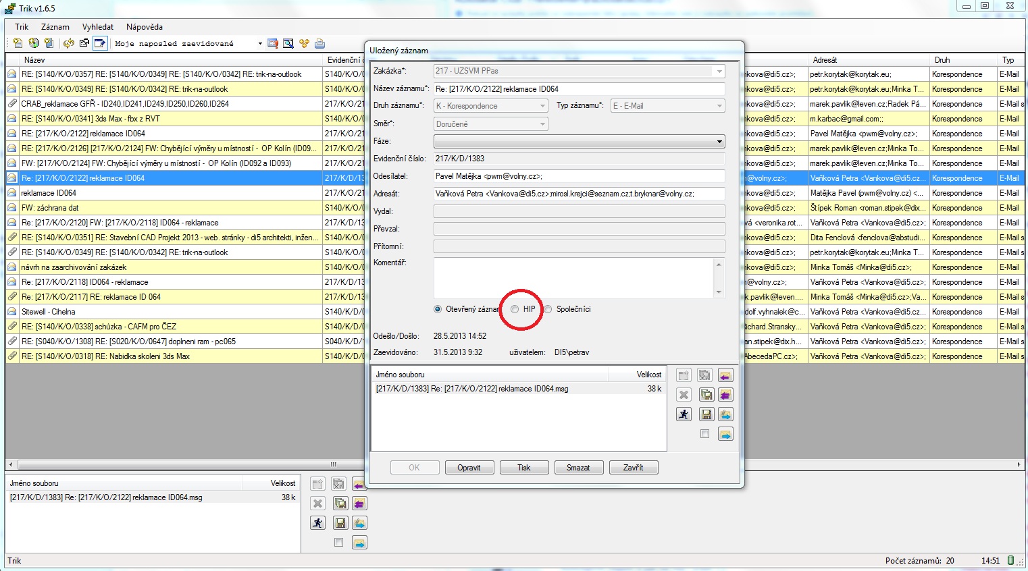Screen dimensions: 1028x571
Task: Click the highlighted window-with-arrow toolbar icon
Action: [100, 43]
